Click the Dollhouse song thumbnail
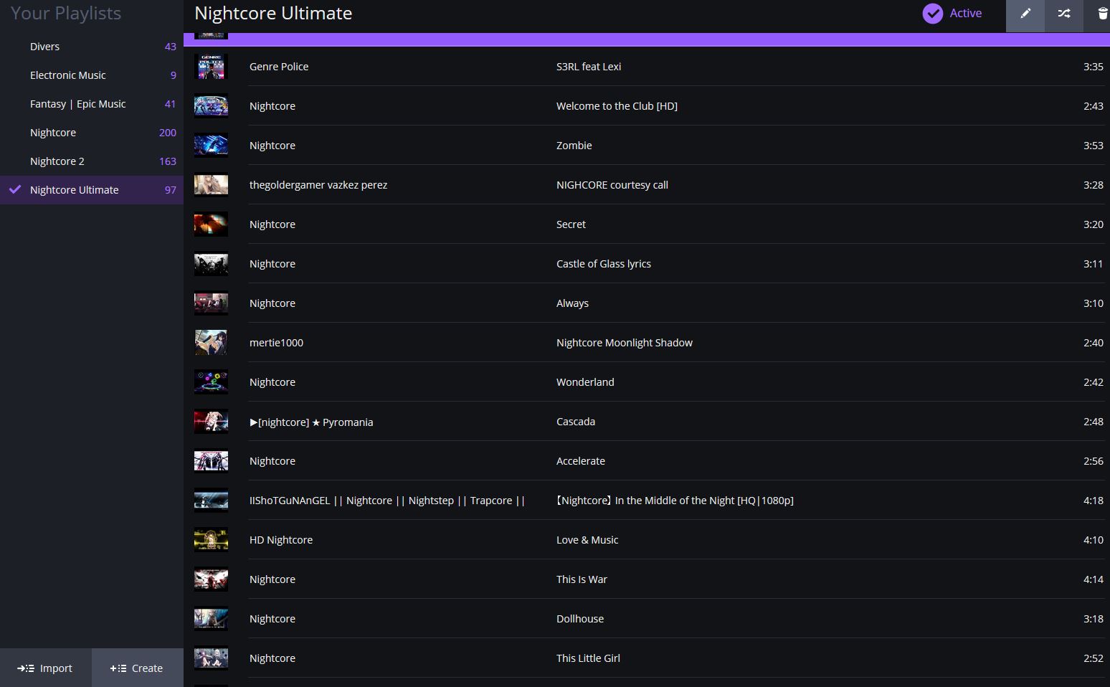The height and width of the screenshot is (687, 1110). tap(211, 619)
